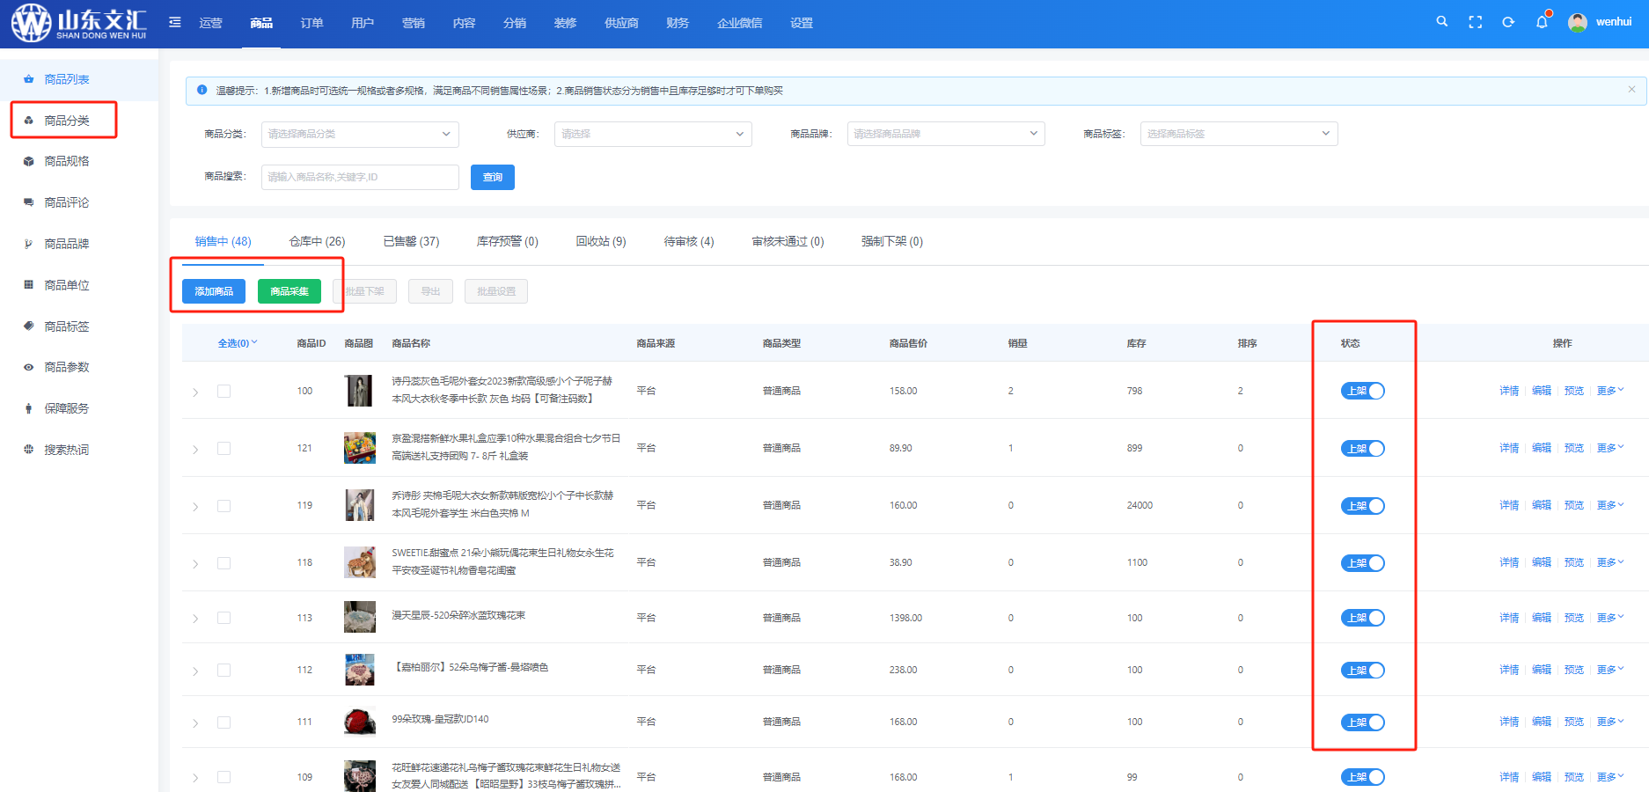
Task: Click the 商品评论 sidebar icon
Action: pyautogui.click(x=28, y=202)
